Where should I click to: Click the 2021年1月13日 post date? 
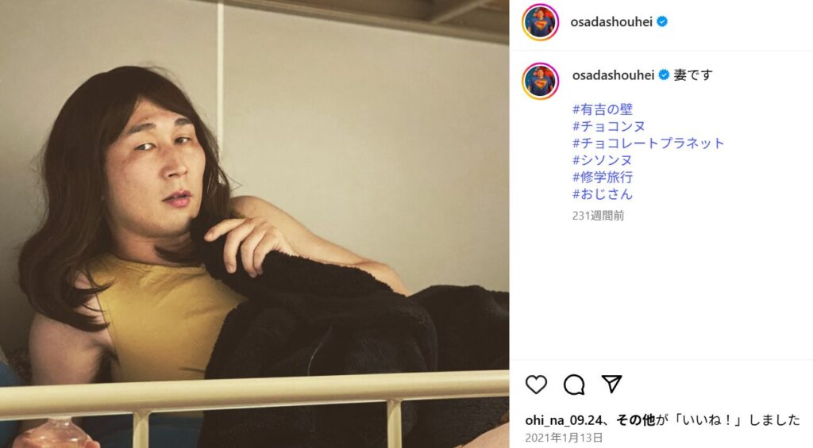(564, 438)
